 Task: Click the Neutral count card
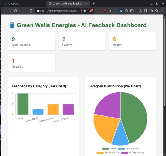132,41
